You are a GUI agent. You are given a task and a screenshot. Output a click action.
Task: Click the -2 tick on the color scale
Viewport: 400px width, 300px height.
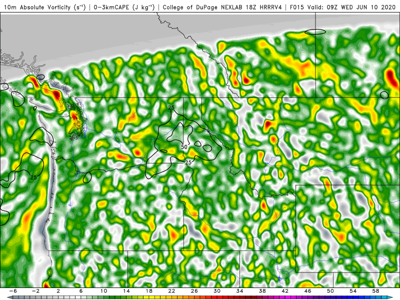[x=35, y=291]
